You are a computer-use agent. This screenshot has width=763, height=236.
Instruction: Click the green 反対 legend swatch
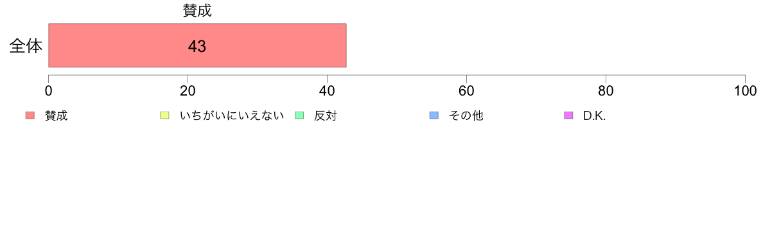click(299, 115)
